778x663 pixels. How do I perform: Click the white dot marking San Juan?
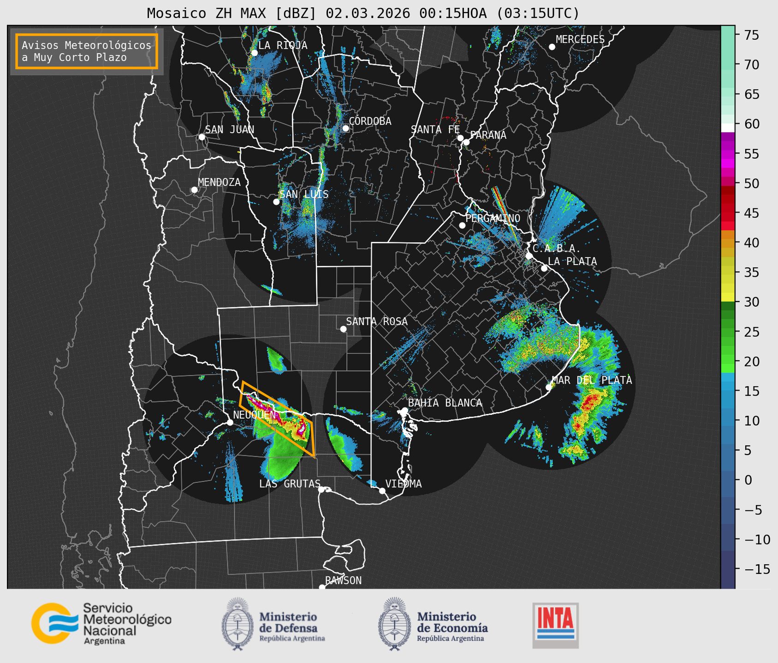[202, 137]
